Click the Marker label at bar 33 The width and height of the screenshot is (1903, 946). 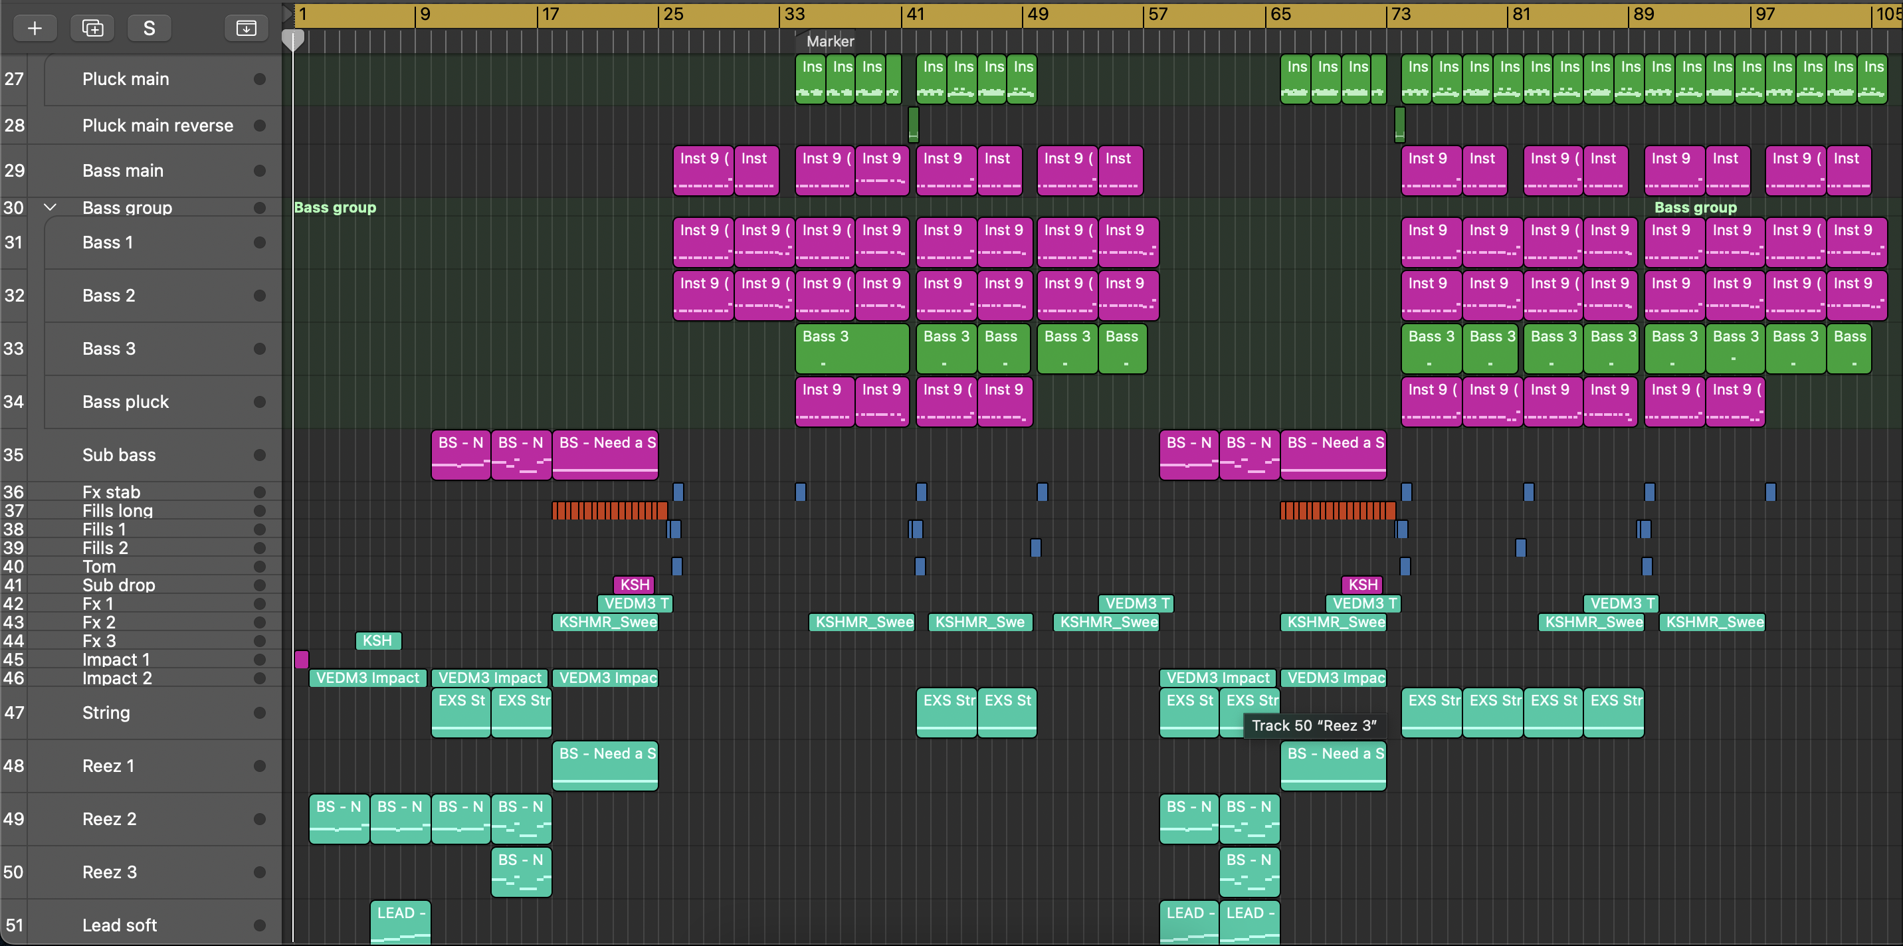(830, 41)
